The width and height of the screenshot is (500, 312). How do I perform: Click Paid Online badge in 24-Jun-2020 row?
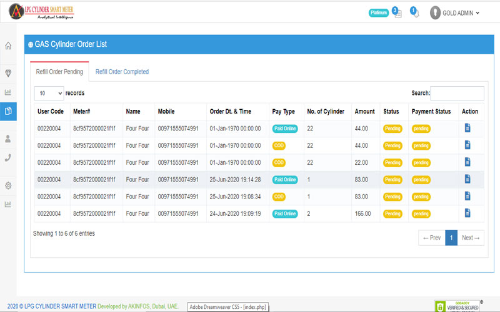(x=285, y=213)
